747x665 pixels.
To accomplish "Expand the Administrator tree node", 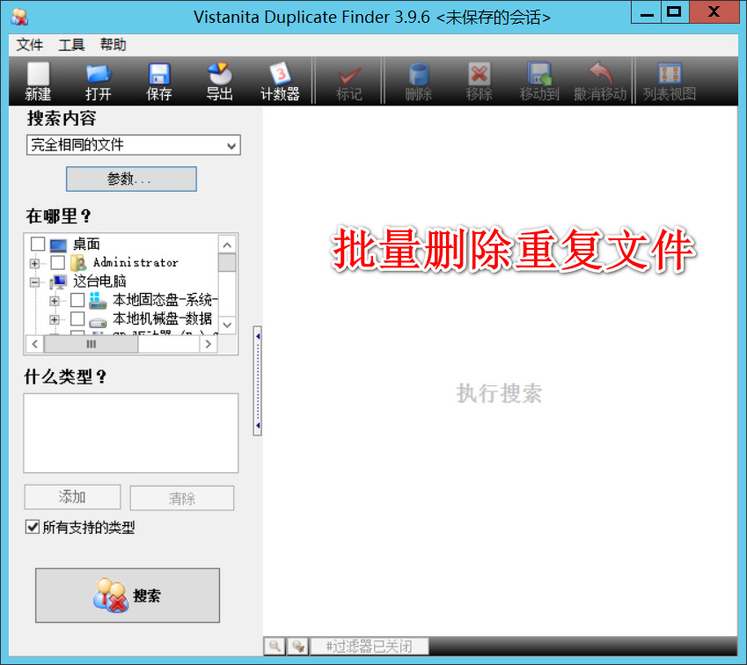I will (35, 263).
